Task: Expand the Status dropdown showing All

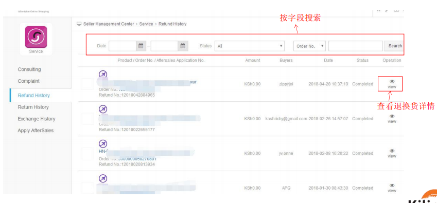Action: tap(250, 46)
